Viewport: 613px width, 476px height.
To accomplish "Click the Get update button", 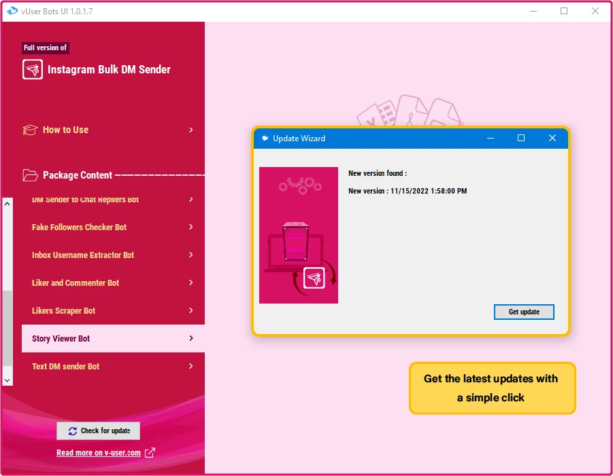I will click(524, 312).
